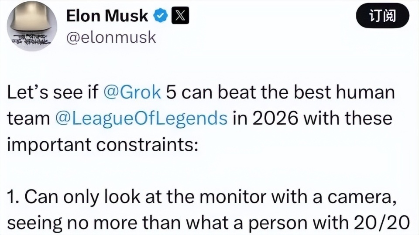This screenshot has height=235, width=419.
Task: Click the X affiliation badge icon
Action: 179,16
